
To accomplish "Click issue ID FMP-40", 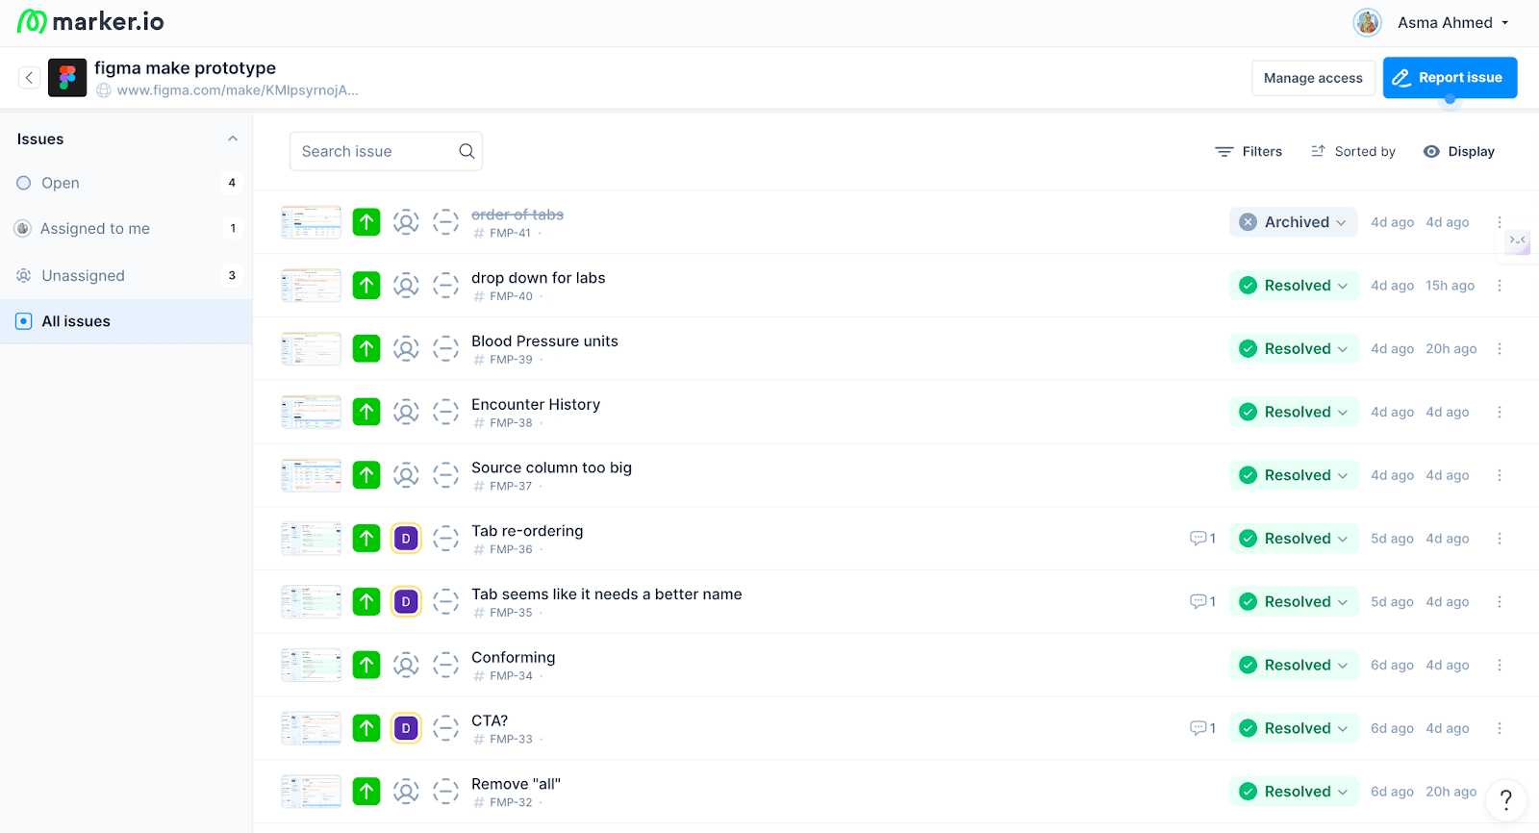I will coord(511,296).
